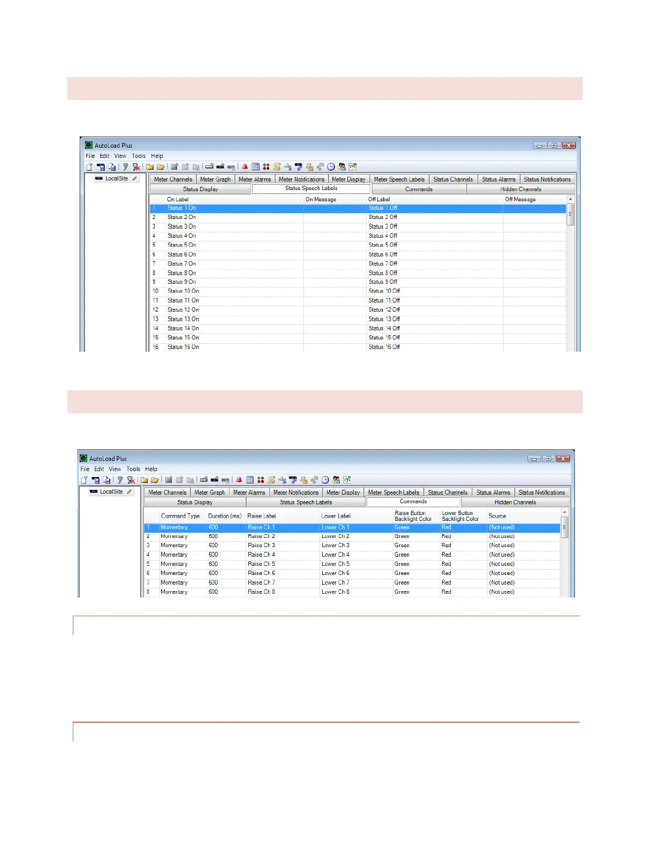
Task: Select LocalSite tree node in the upper window
Action: point(117,178)
